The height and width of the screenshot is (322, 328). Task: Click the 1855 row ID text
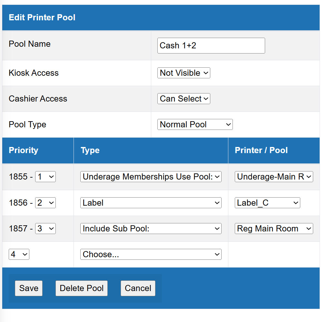point(18,177)
